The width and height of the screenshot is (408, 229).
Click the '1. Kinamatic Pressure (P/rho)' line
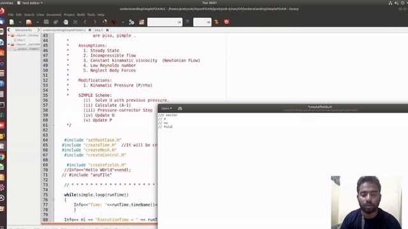pyautogui.click(x=117, y=85)
